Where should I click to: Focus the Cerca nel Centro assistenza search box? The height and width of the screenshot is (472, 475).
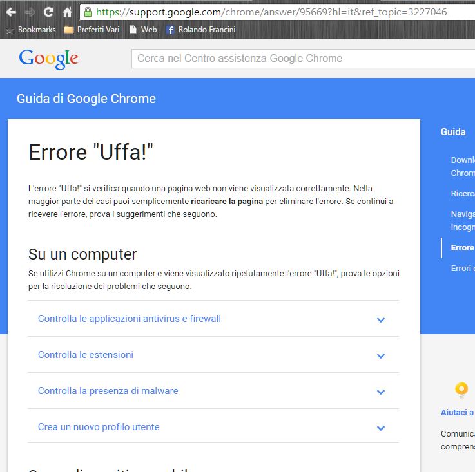tap(303, 59)
